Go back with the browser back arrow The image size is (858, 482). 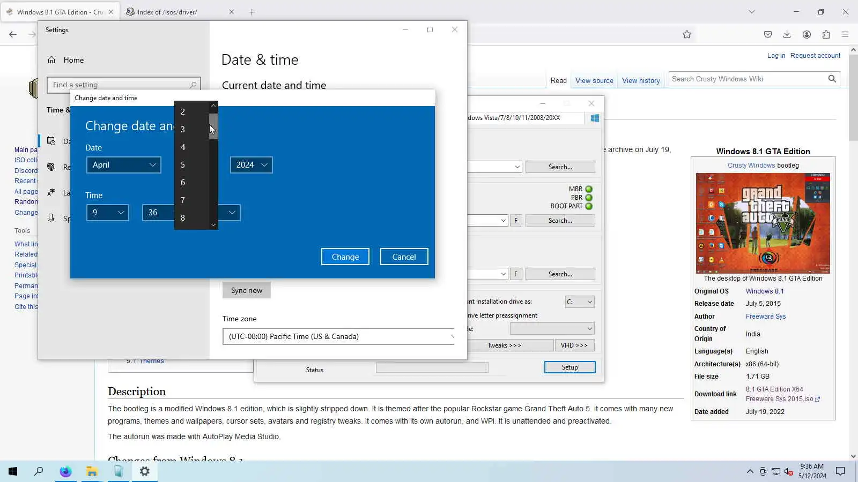13,34
